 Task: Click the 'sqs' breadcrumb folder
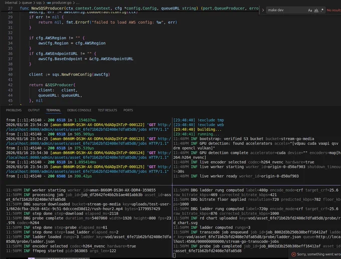pos(39,3)
